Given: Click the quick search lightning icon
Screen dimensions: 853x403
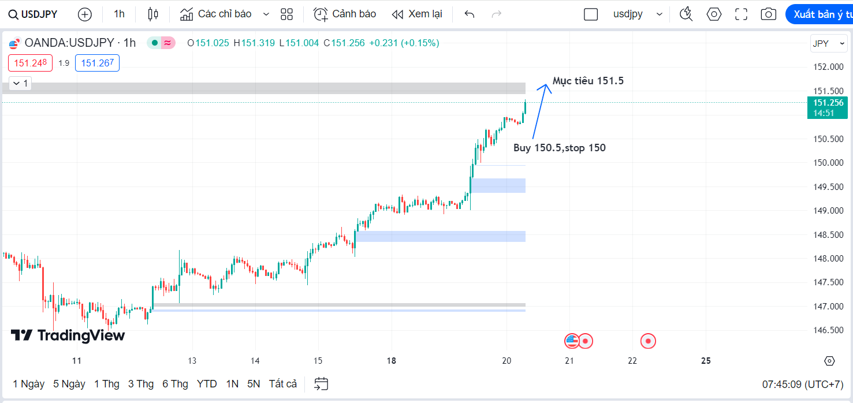Looking at the screenshot, I should point(686,14).
